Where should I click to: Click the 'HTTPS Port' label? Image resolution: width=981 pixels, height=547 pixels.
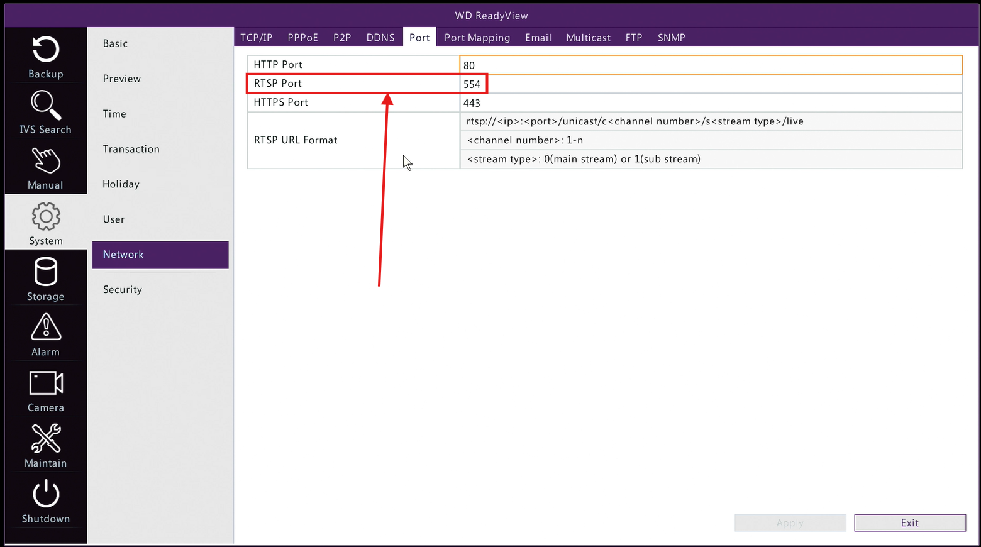281,102
